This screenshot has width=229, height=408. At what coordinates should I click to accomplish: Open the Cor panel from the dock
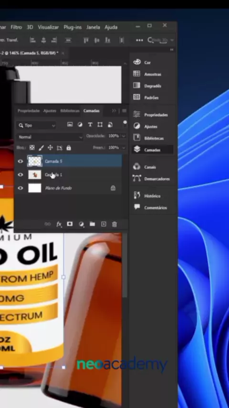pyautogui.click(x=142, y=62)
